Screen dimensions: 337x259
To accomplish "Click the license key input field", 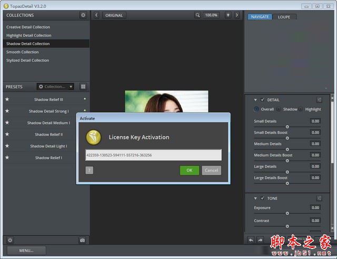I will coord(153,155).
